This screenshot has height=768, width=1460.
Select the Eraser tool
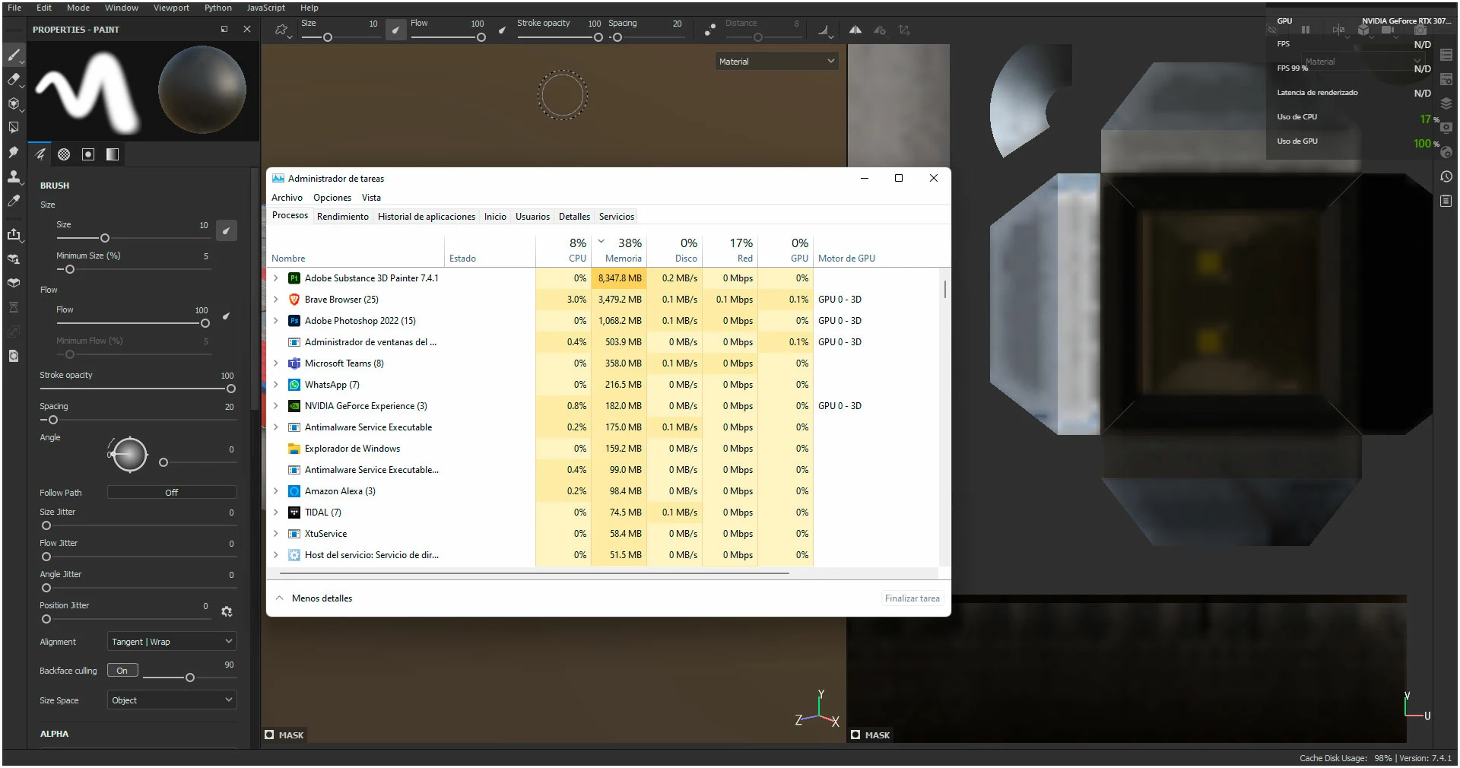(14, 79)
